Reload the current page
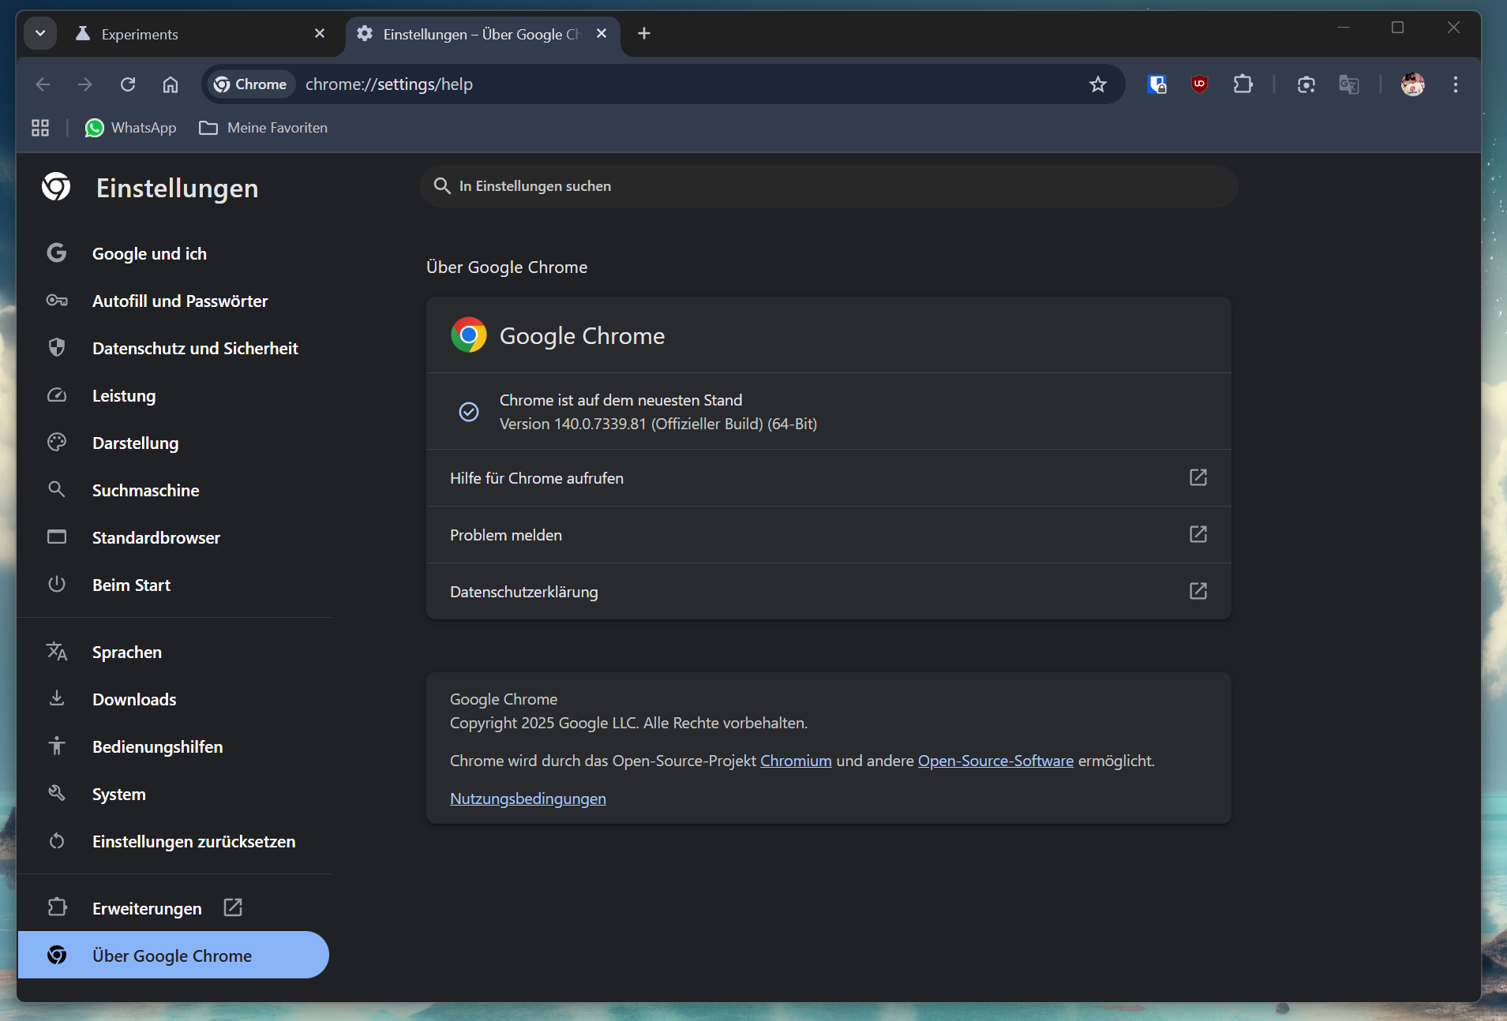The image size is (1507, 1021). (x=128, y=84)
